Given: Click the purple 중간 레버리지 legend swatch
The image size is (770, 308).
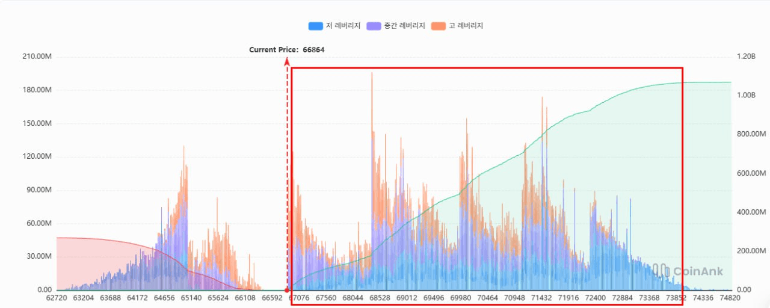Looking at the screenshot, I should tap(374, 26).
